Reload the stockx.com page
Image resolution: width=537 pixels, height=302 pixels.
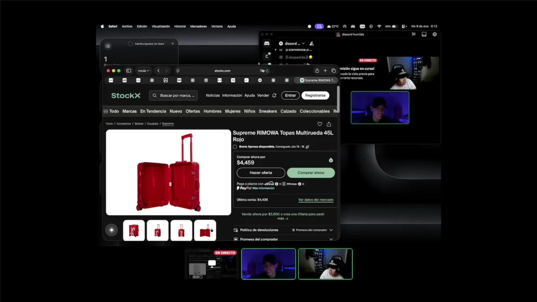tap(267, 71)
